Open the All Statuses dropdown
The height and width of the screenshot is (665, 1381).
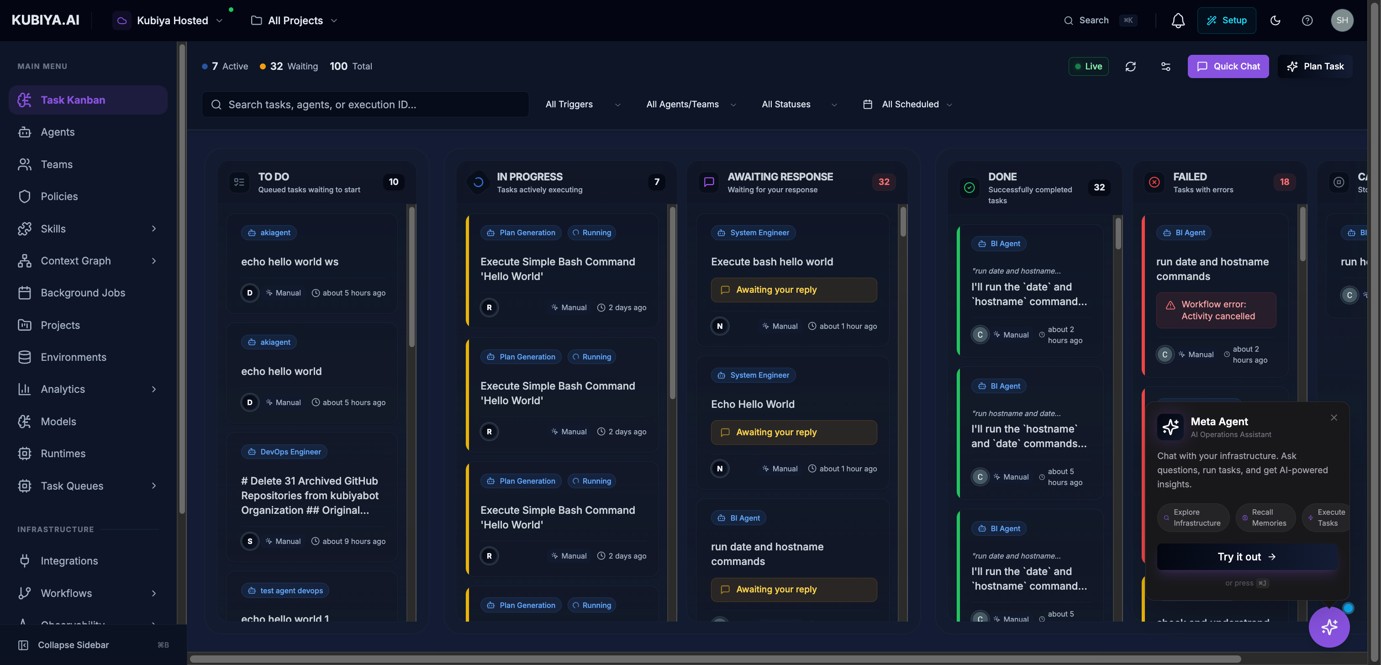point(798,105)
